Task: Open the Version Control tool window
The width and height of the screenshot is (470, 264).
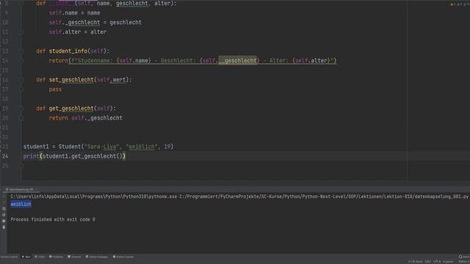Action: [x=9, y=257]
